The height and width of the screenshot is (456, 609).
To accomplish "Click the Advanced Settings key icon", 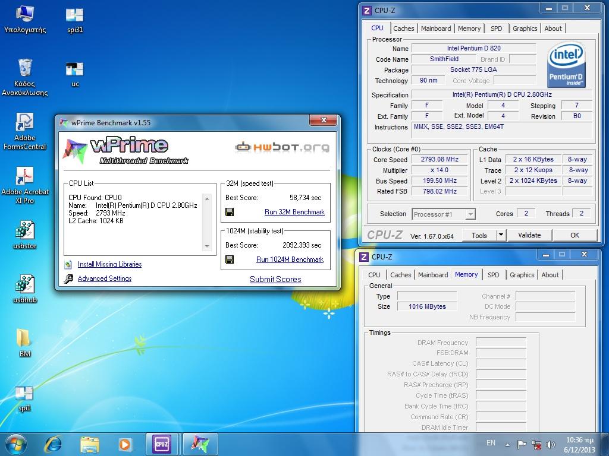I will point(68,279).
